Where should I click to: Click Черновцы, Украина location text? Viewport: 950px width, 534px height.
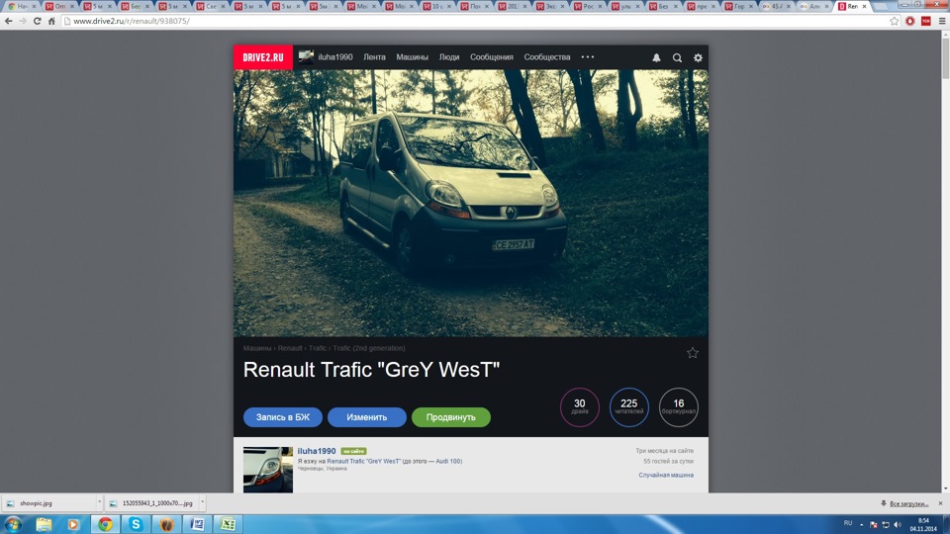coord(323,468)
